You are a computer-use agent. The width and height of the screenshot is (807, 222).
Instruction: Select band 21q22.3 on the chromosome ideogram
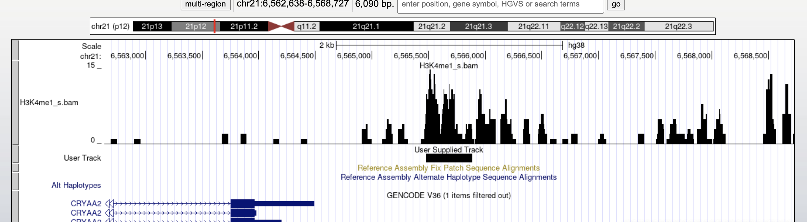point(678,26)
